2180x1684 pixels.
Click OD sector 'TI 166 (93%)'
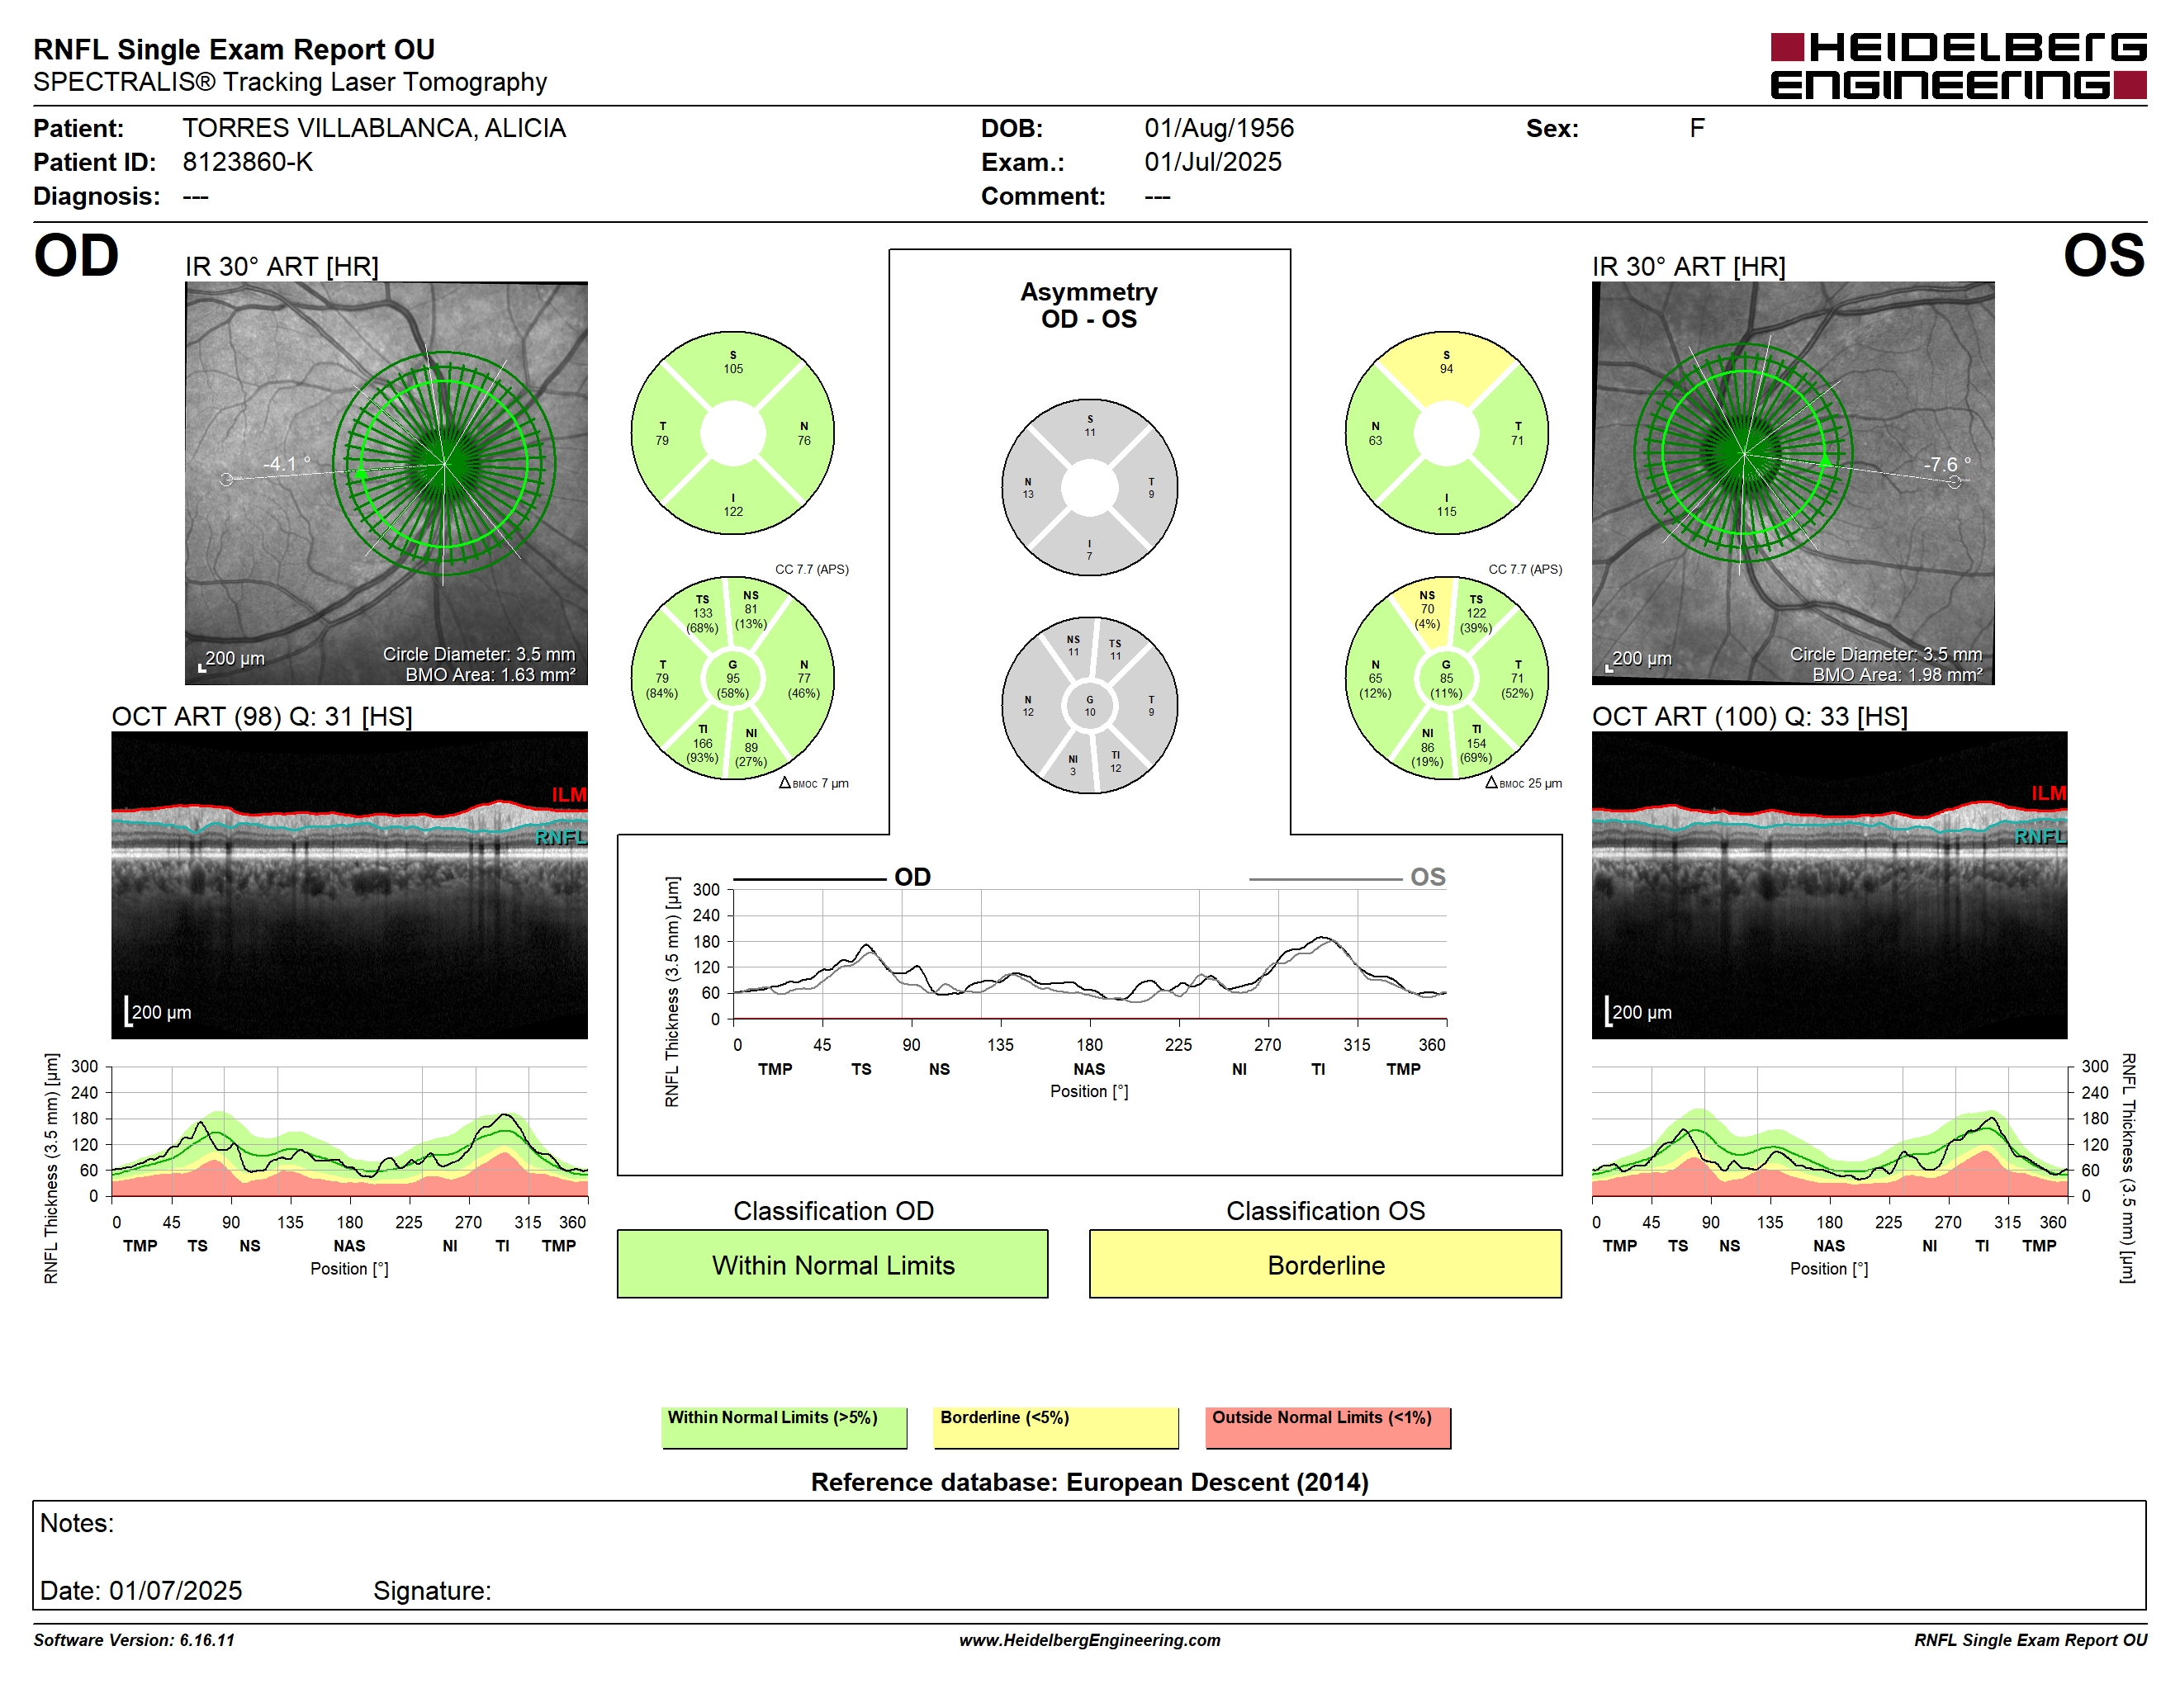703,743
